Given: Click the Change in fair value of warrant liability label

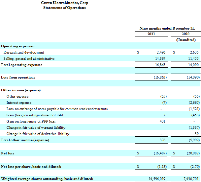Looking at the screenshot, I should coord(36,127).
